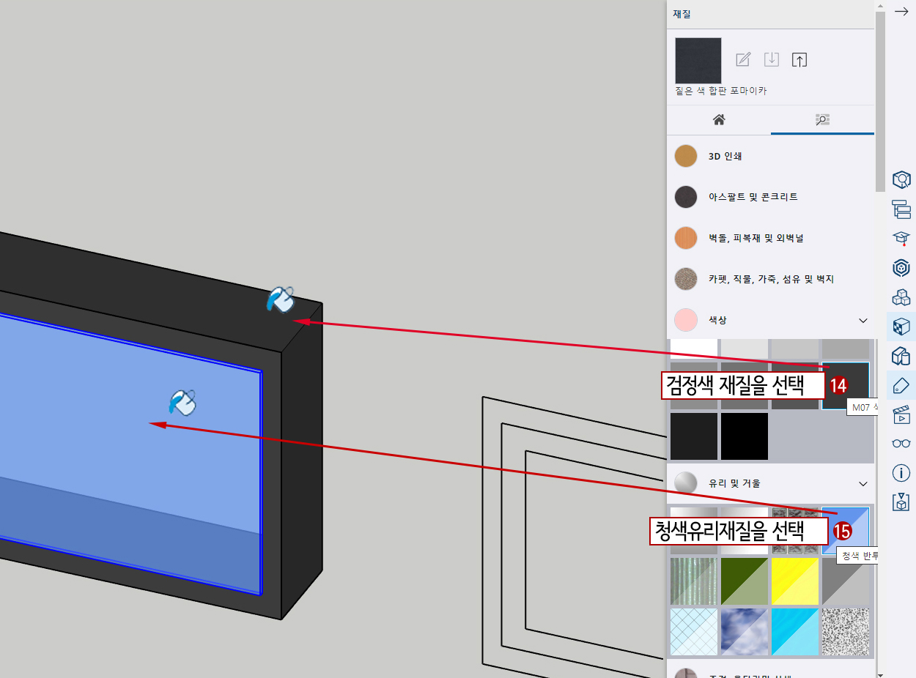Open the Scenes clapperboard icon

[x=901, y=414]
